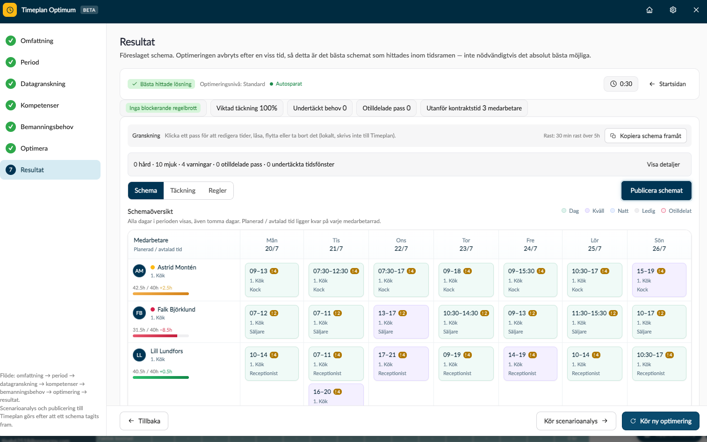Open Falk's Saturday 11:30–15:30 shift
Screen dimensions: 707x442
click(595, 322)
